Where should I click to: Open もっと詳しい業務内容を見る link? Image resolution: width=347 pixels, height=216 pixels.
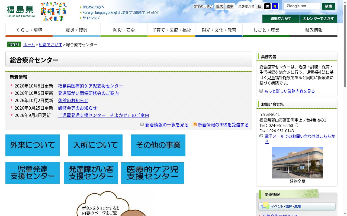click(290, 91)
